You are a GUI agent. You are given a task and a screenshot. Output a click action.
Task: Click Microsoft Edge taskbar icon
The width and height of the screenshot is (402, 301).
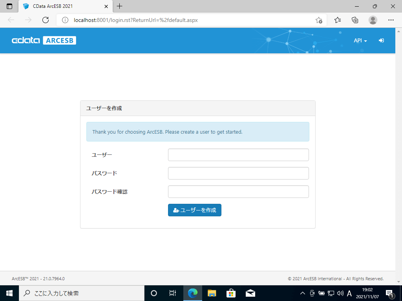click(x=192, y=293)
